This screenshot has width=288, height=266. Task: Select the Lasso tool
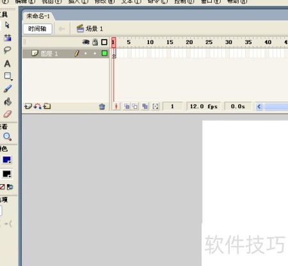[x=7, y=51]
